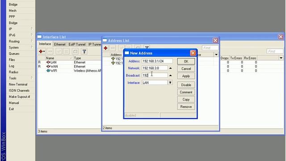Open Mesh from the sidebar menu

(13, 11)
